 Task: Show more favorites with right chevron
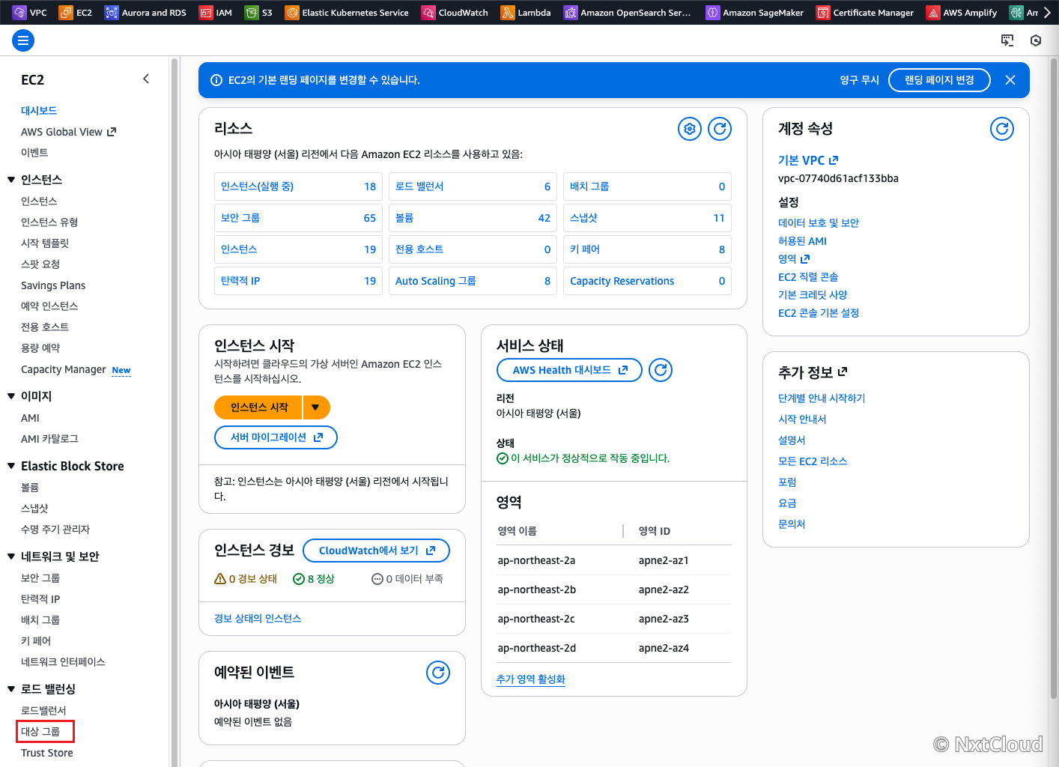(x=1048, y=12)
